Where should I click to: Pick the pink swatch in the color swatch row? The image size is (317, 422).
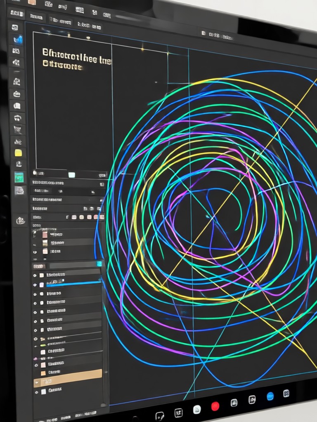96,217
